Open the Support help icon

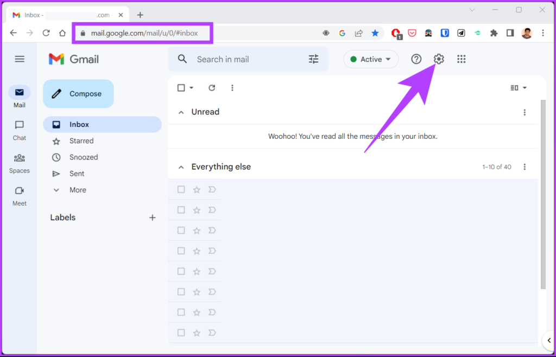(x=416, y=59)
